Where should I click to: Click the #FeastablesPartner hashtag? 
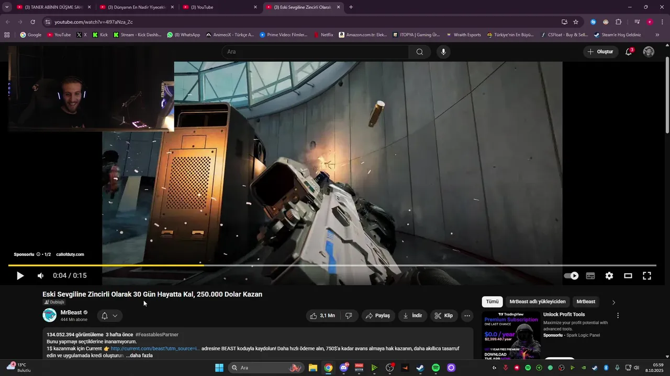157,335
